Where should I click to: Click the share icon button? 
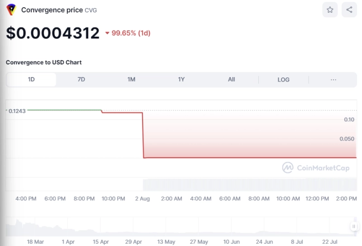click(349, 10)
